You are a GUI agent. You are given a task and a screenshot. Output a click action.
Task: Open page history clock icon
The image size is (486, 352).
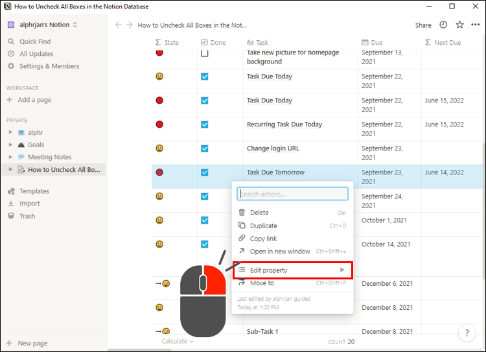(x=443, y=25)
